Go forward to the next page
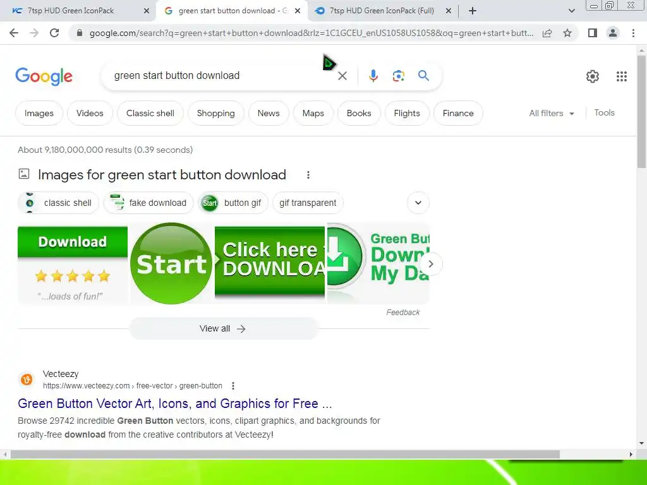The width and height of the screenshot is (647, 485). 34,33
